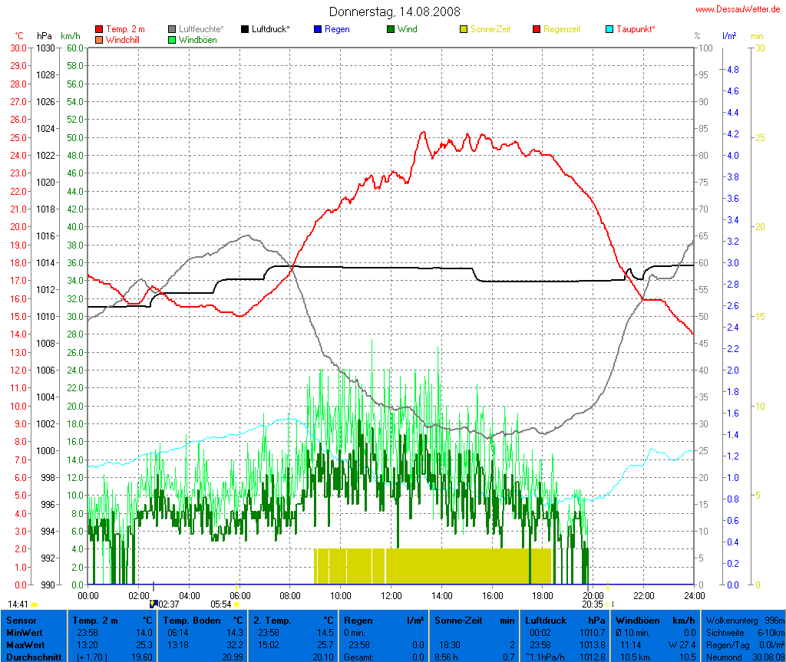The image size is (786, 662).
Task: Click the dark green Wind legend square
Action: pyautogui.click(x=391, y=29)
